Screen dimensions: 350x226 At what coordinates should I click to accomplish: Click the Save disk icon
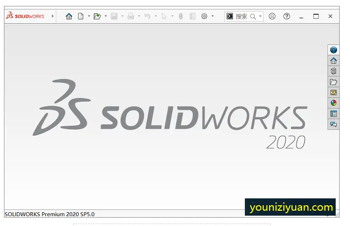pos(114,16)
